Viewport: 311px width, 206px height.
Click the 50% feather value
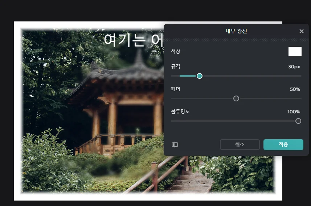295,89
